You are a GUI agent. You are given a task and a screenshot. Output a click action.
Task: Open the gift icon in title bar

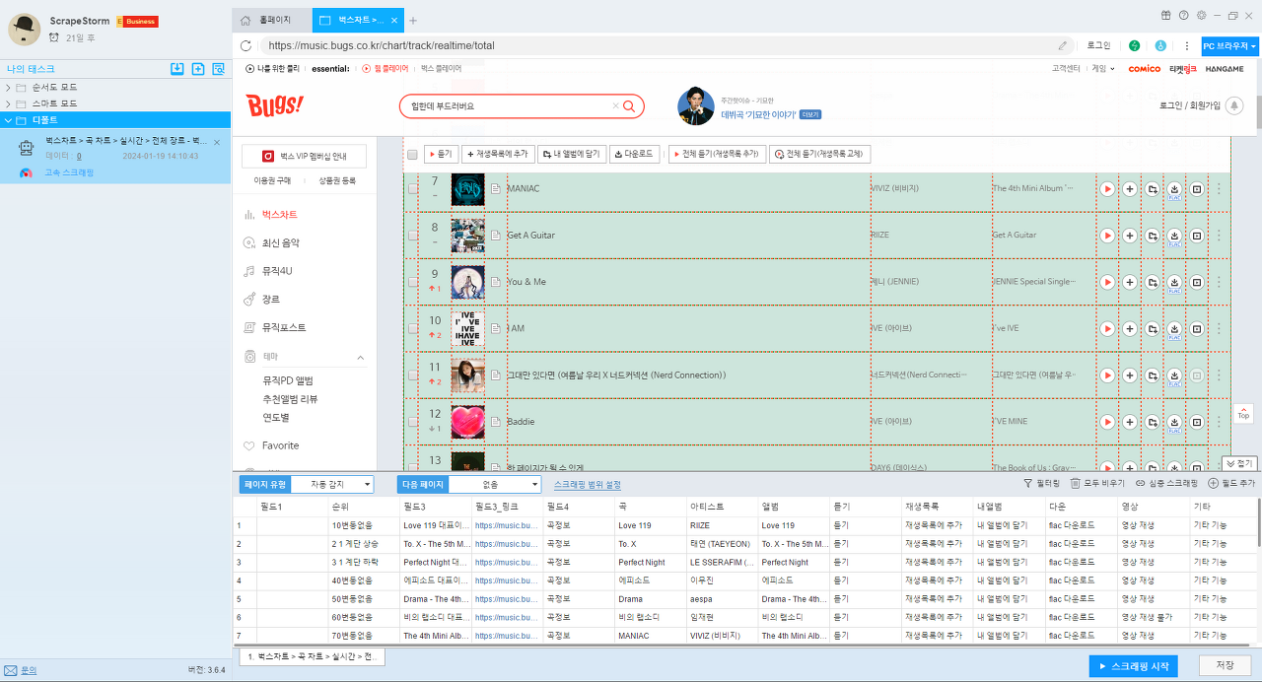click(1166, 15)
